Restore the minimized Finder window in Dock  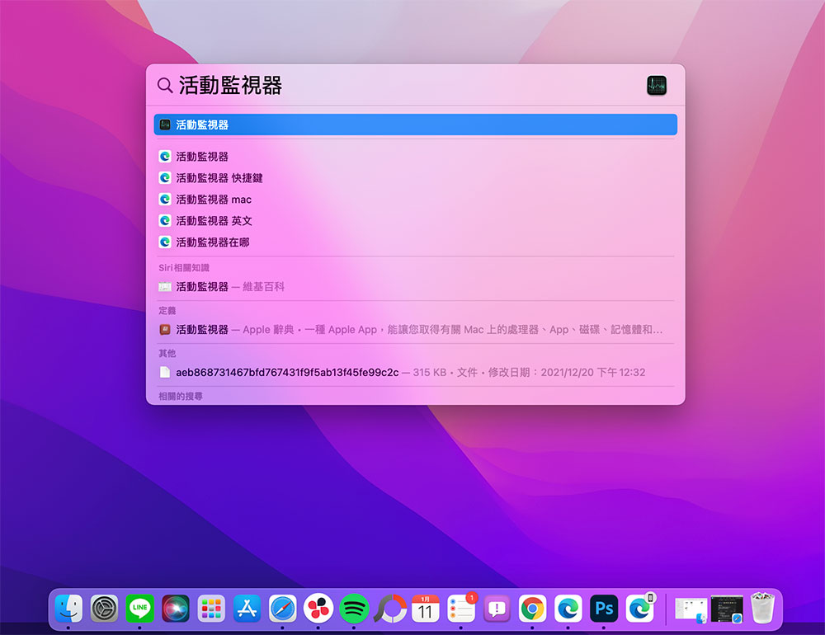tap(691, 610)
